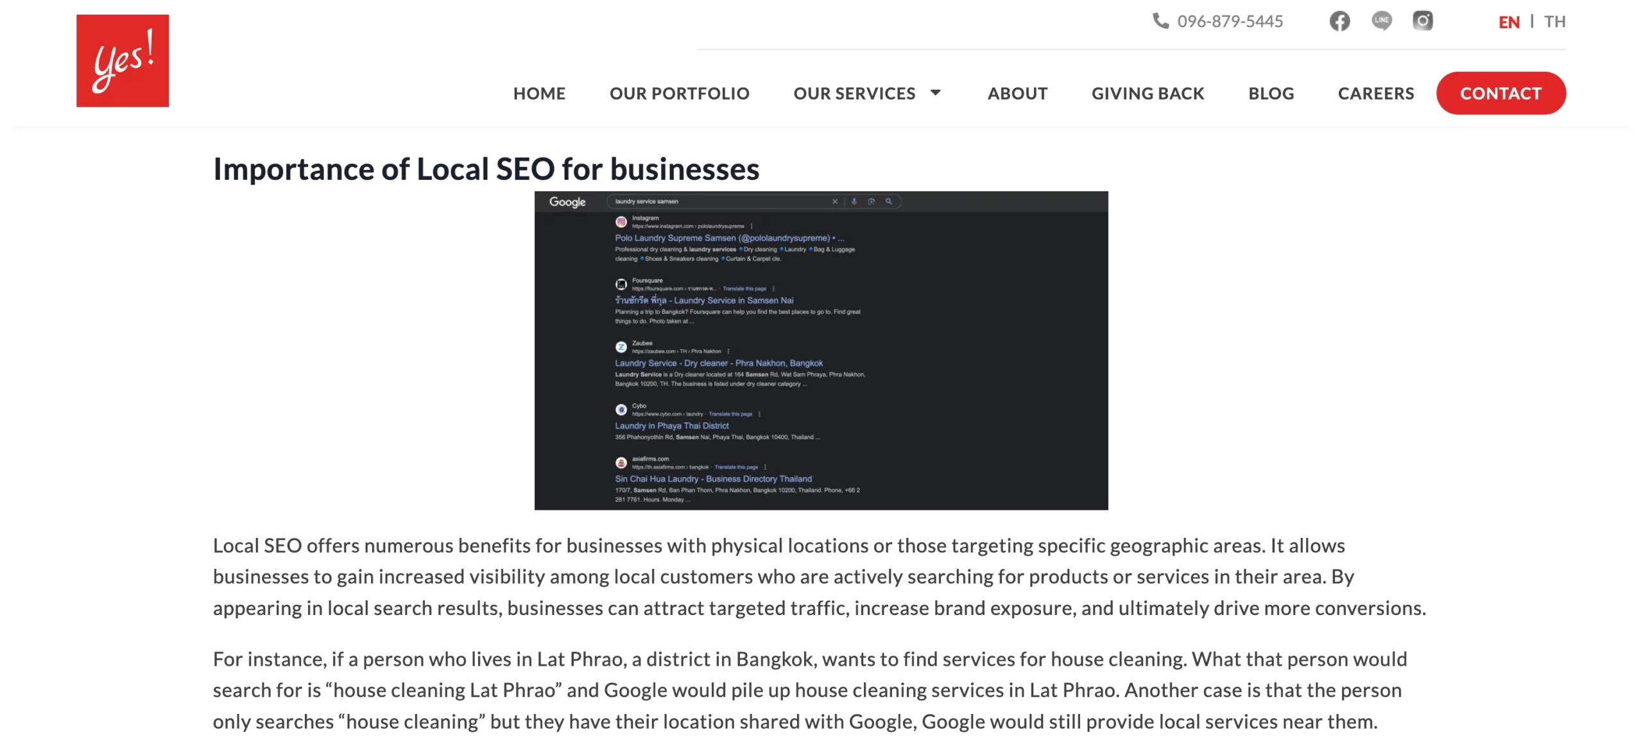This screenshot has height=753, width=1643.
Task: Navigate to the ABOUT page
Action: coord(1017,93)
